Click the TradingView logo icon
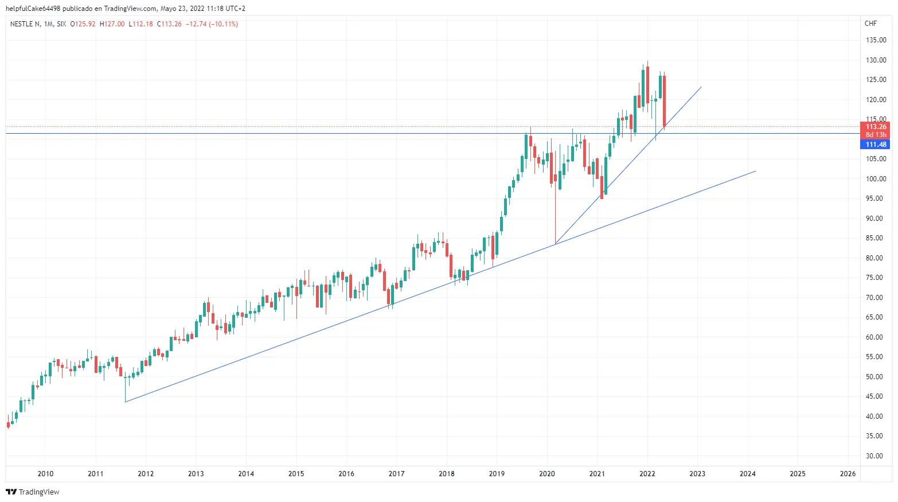Viewport: 898px width, 502px height. (x=11, y=492)
